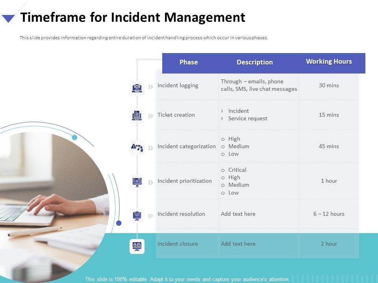The height and width of the screenshot is (283, 378).
Task: Click the Working Hours column header
Action: tap(329, 61)
